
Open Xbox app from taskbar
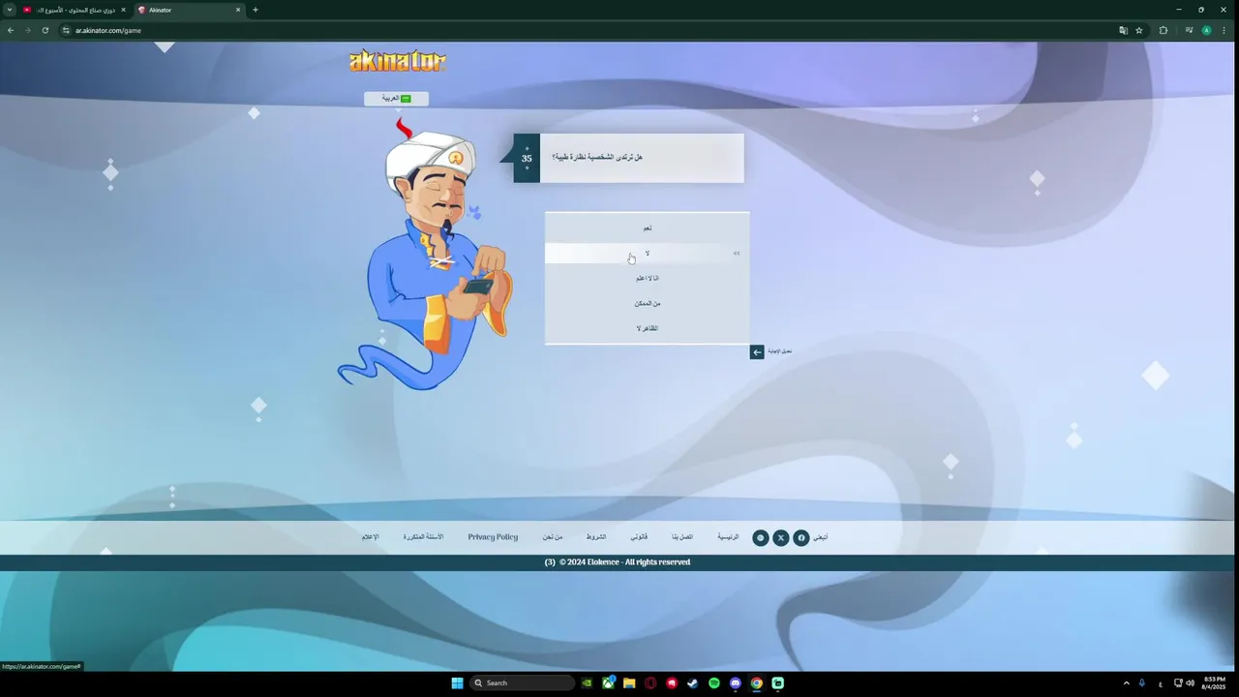click(x=608, y=682)
